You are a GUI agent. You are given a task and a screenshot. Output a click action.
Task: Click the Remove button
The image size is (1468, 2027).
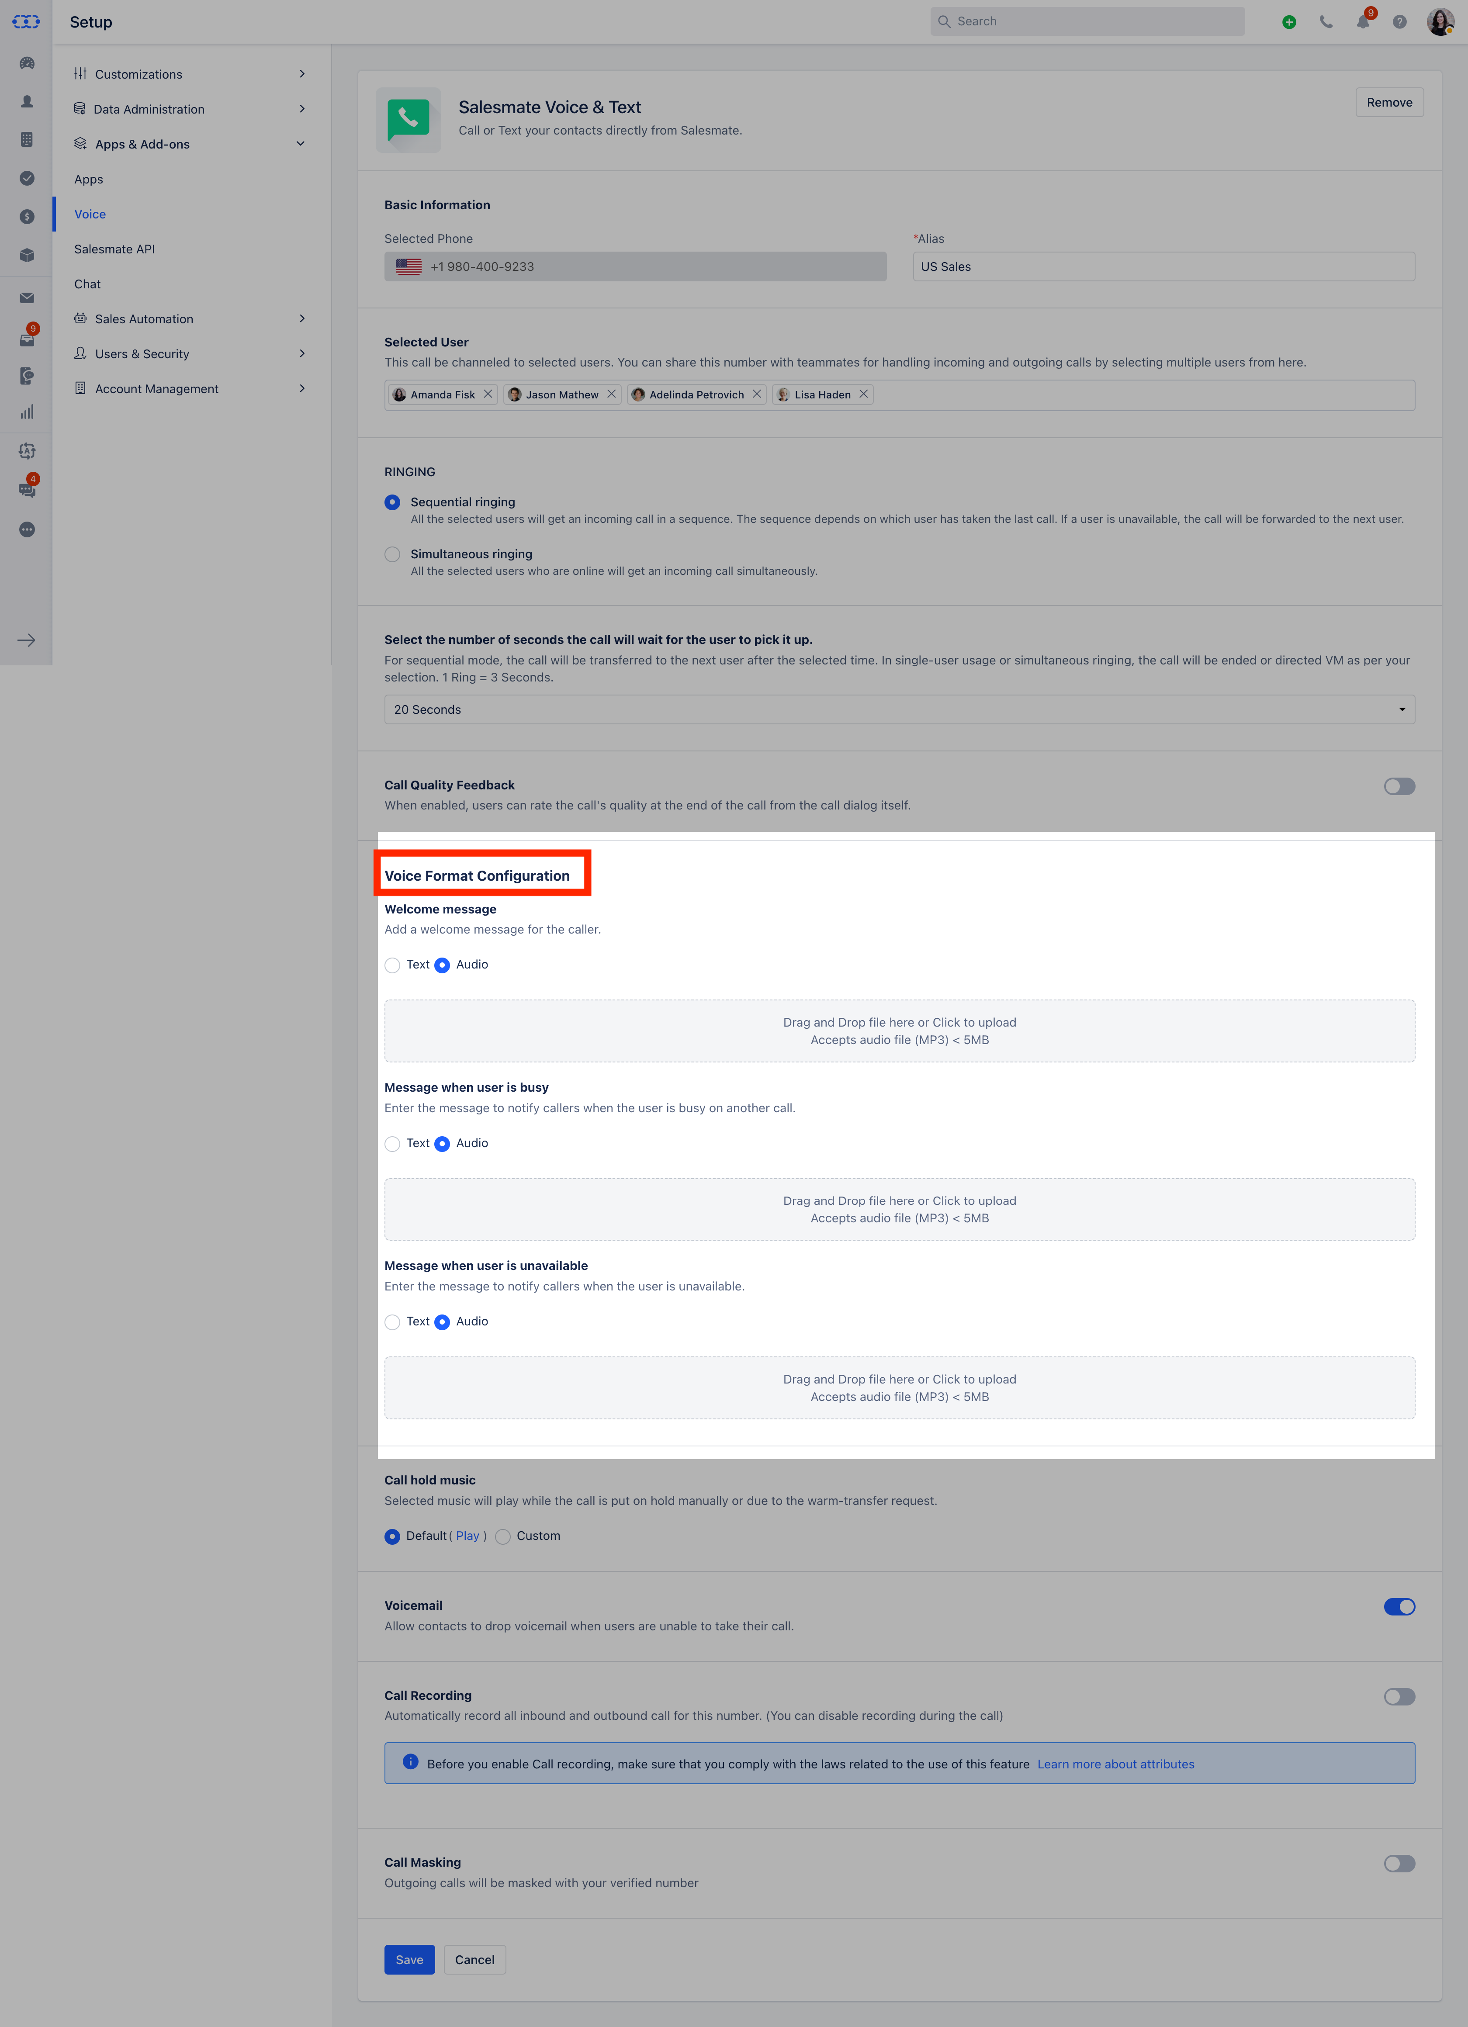tap(1389, 102)
